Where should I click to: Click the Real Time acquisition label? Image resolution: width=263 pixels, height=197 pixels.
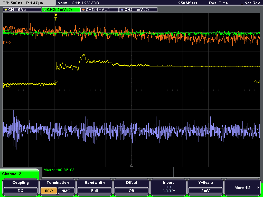[218, 3]
